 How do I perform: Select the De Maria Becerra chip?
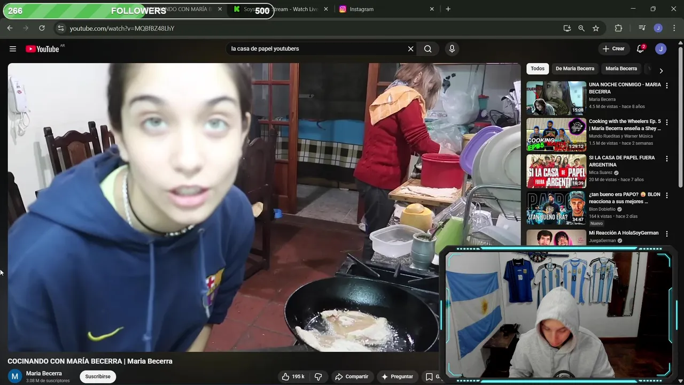click(575, 68)
